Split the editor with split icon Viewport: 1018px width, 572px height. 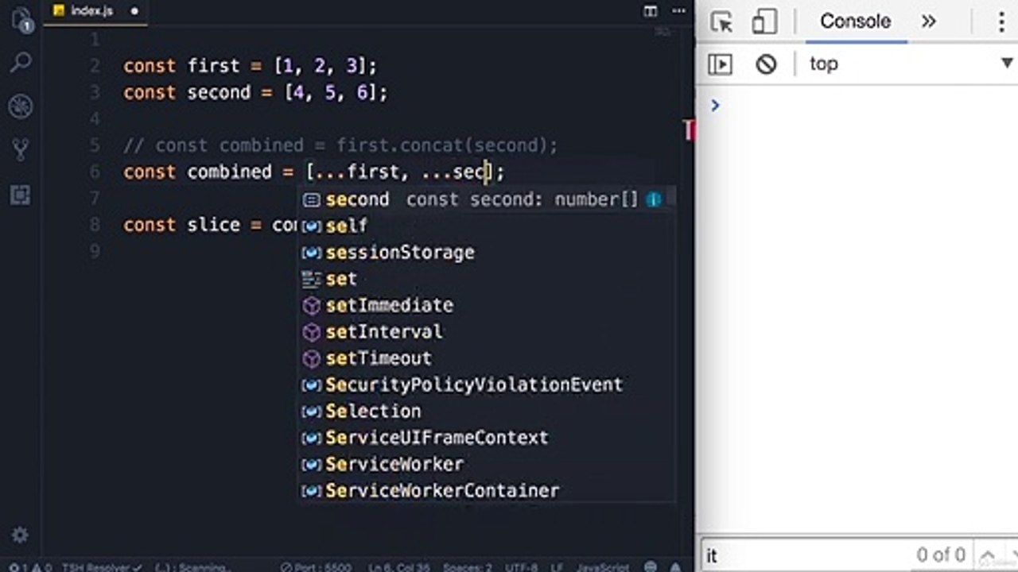tap(651, 11)
